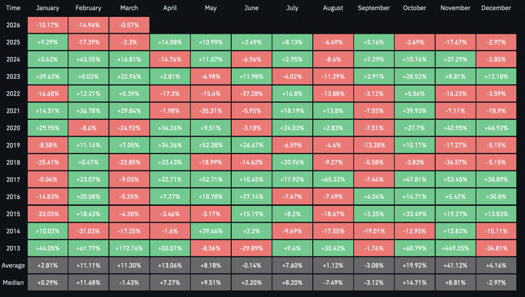Select the +172.76% March 2013 cell
525x297 pixels.
pos(129,248)
